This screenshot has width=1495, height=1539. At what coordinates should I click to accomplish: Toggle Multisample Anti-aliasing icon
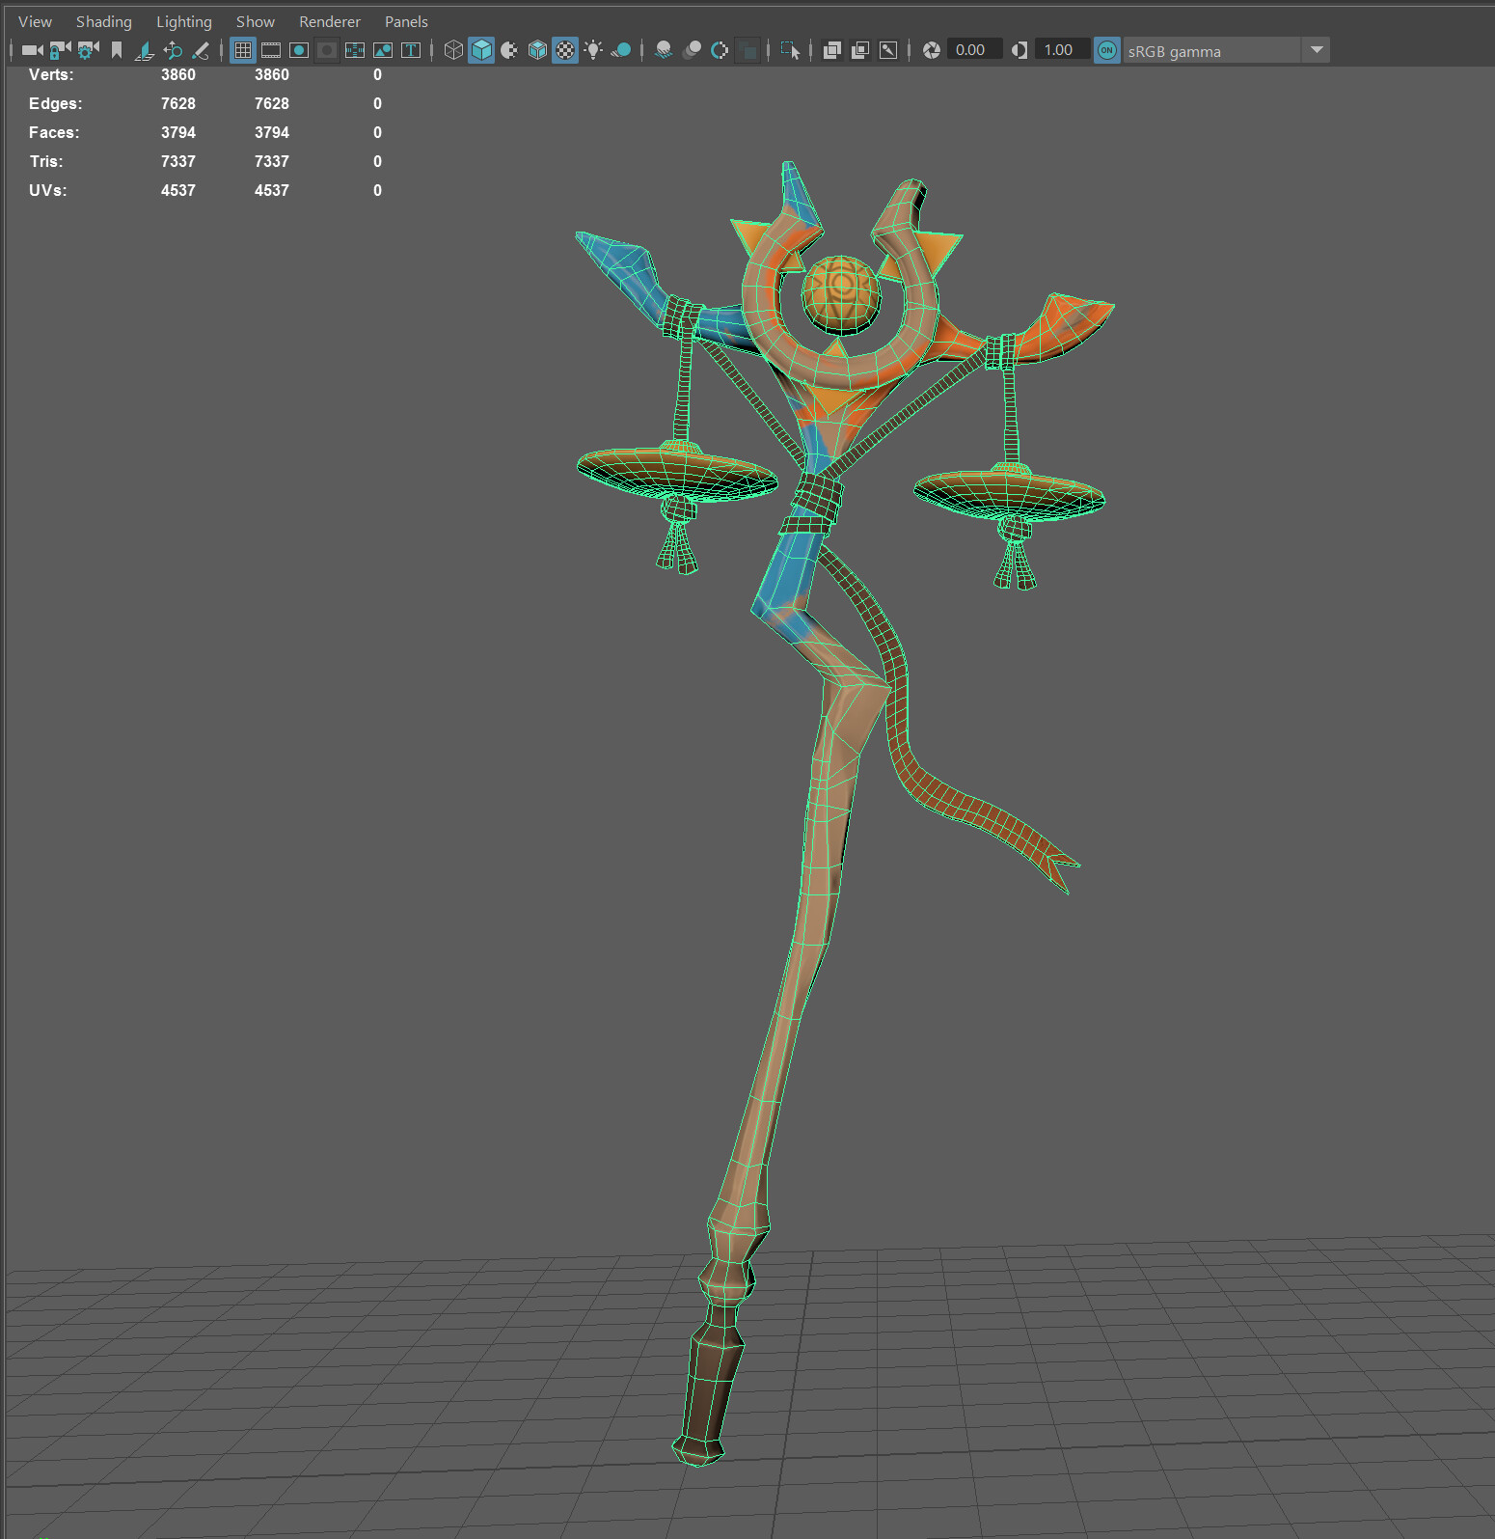point(720,50)
